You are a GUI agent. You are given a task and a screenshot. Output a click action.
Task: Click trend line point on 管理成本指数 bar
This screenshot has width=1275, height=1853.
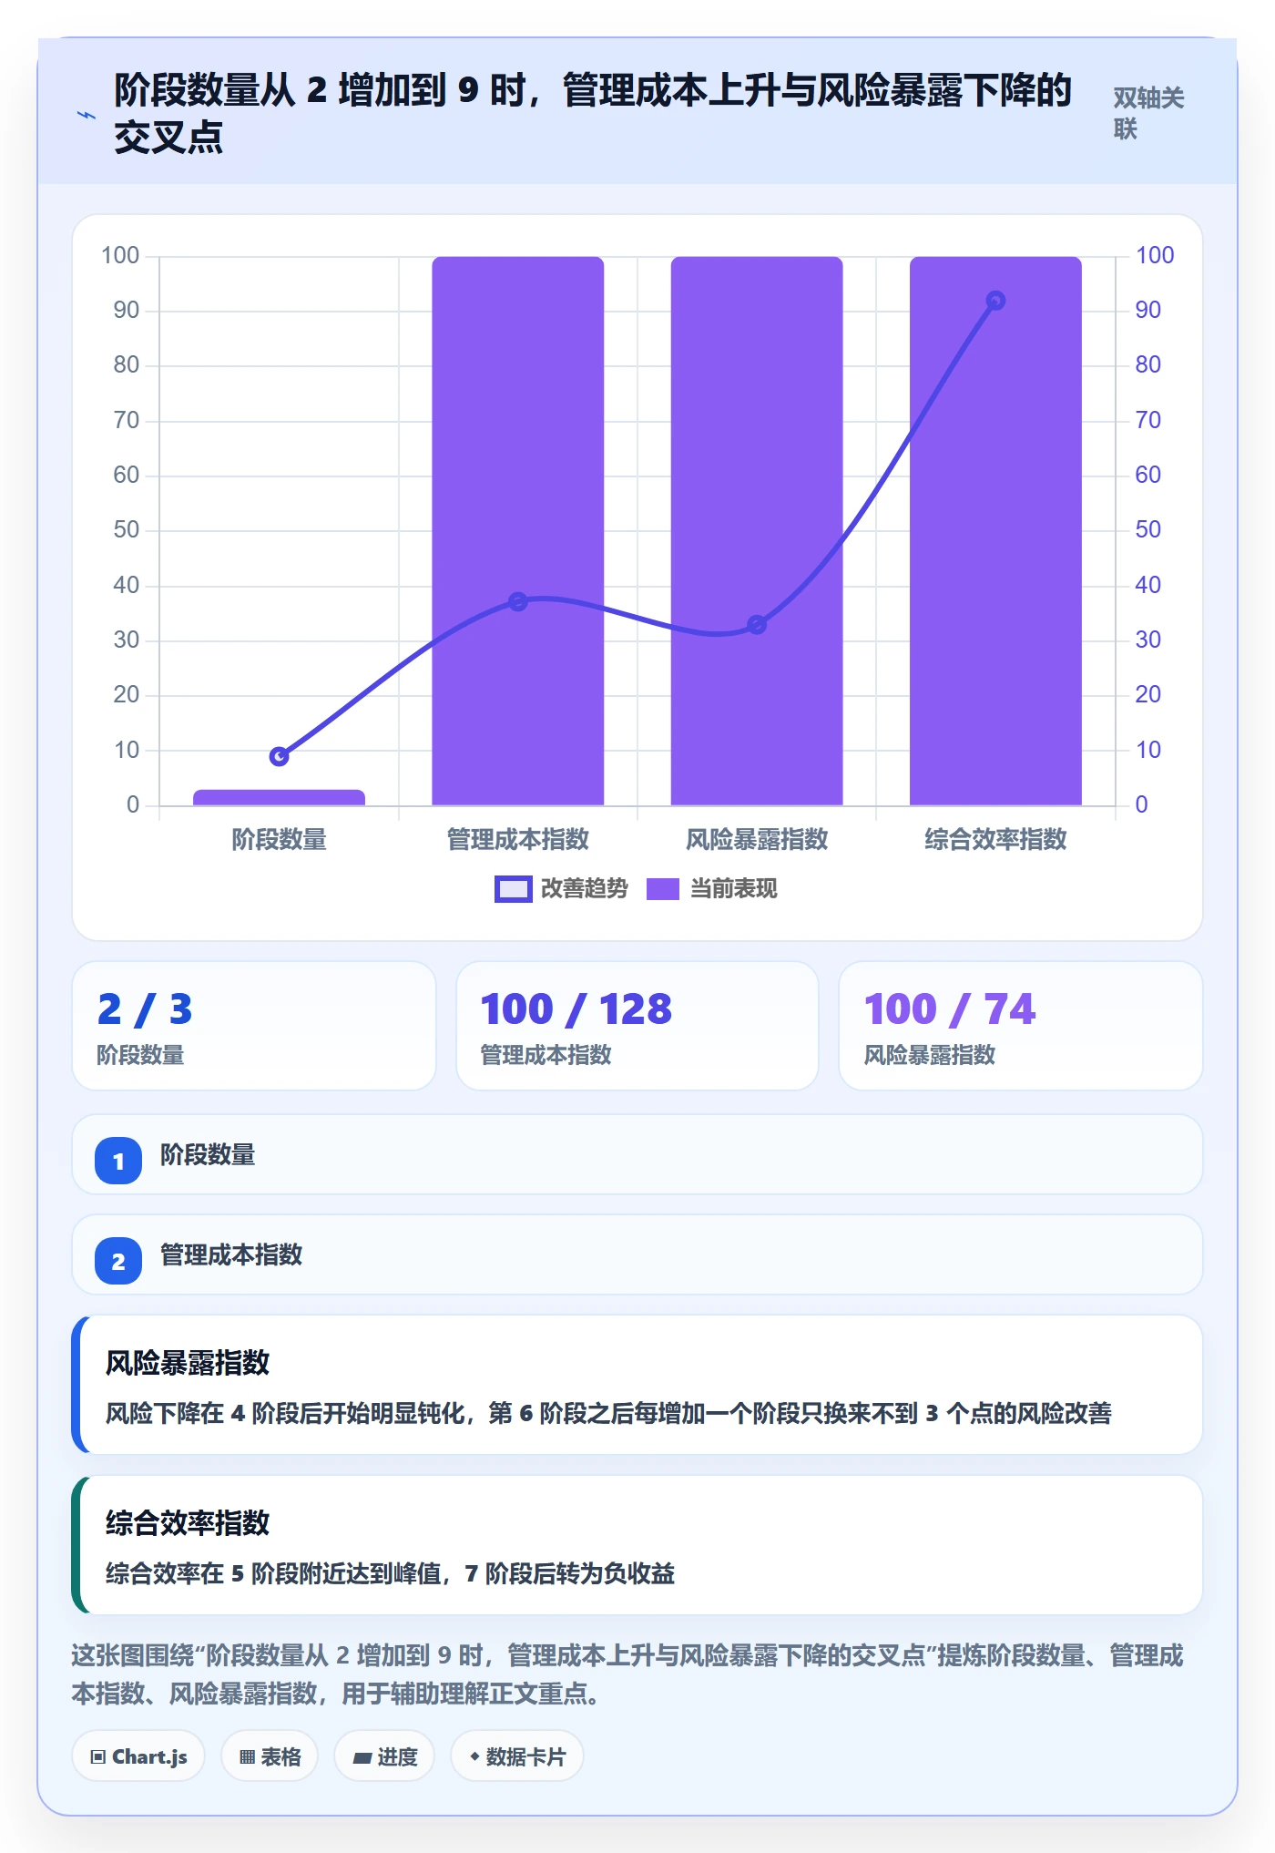518,601
